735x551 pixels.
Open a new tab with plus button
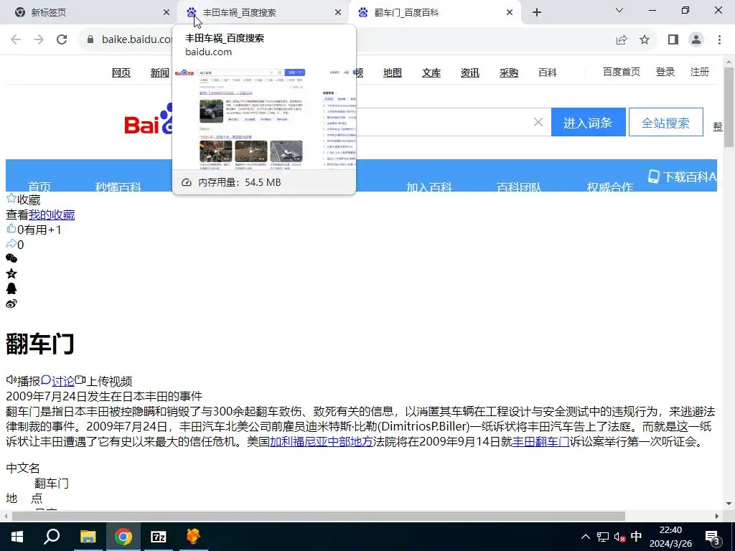click(537, 13)
